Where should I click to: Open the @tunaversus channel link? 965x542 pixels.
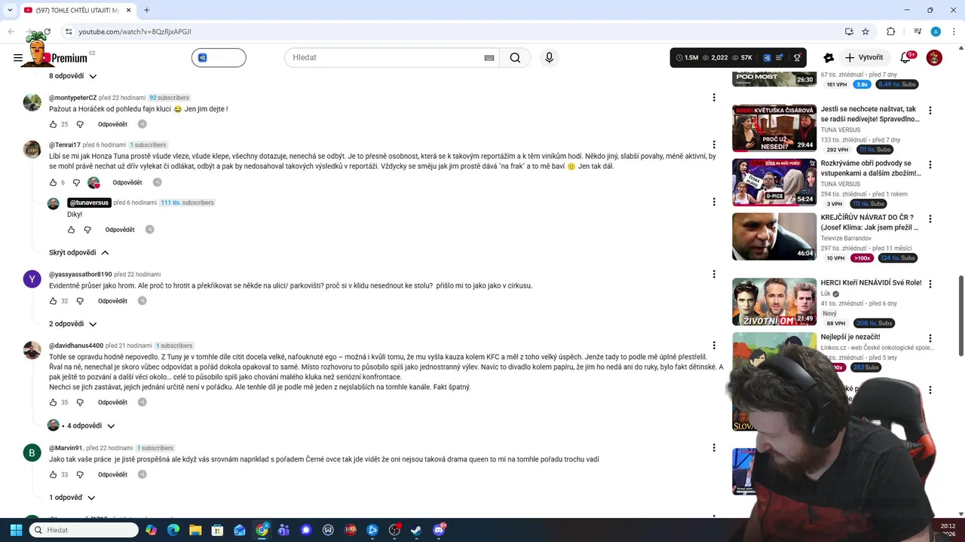coord(89,202)
